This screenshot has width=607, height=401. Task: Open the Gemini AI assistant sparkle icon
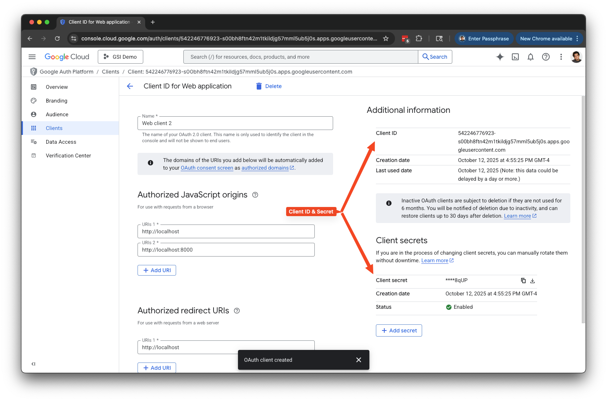500,57
